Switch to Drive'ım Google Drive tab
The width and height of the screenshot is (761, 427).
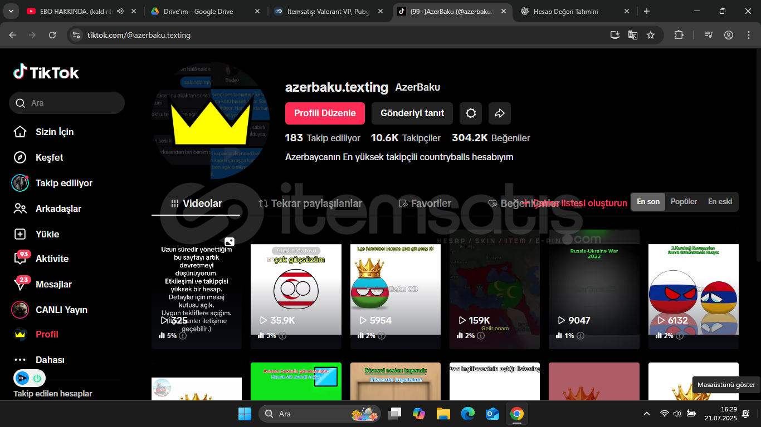point(204,11)
